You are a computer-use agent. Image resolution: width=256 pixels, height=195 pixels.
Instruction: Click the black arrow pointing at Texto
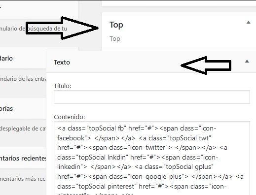pyautogui.click(x=206, y=65)
